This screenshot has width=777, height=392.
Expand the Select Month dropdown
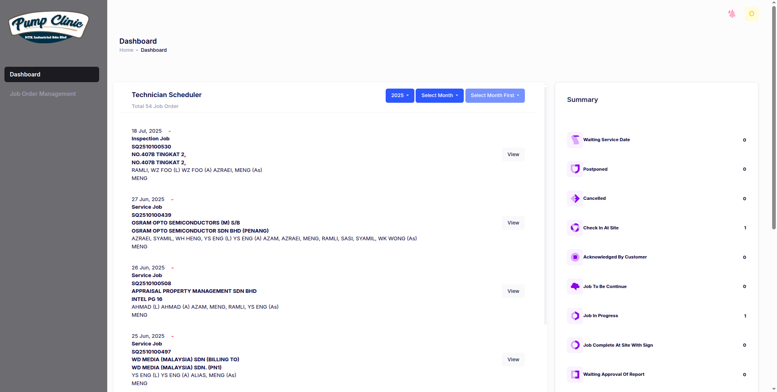[x=439, y=95]
